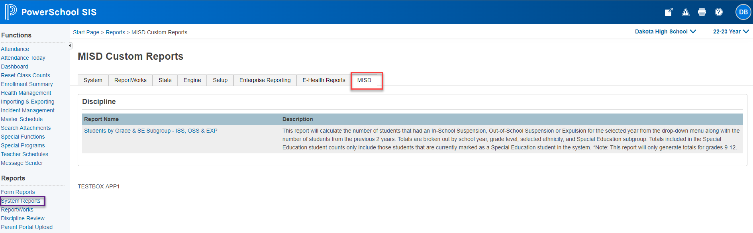Click the Functions sidebar heading
Viewport: 753px width, 233px height.
pyautogui.click(x=16, y=35)
